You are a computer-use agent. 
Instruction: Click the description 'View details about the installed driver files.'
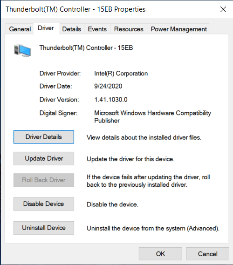coord(144,137)
